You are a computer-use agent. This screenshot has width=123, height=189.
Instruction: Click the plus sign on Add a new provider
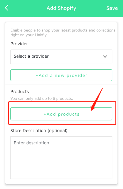coord(37,76)
